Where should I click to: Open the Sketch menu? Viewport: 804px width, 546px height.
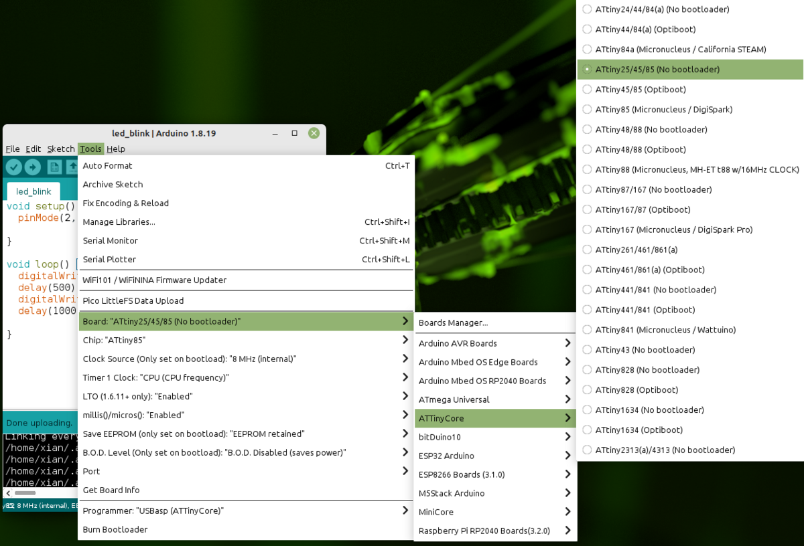[61, 149]
